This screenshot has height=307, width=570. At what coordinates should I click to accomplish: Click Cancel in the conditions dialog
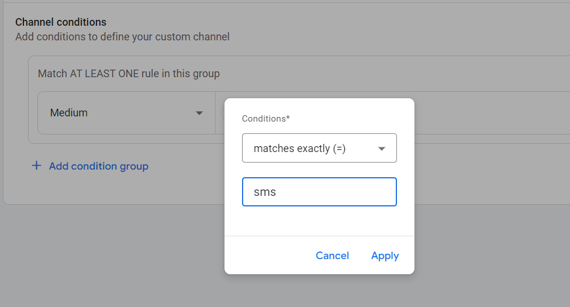[332, 256]
